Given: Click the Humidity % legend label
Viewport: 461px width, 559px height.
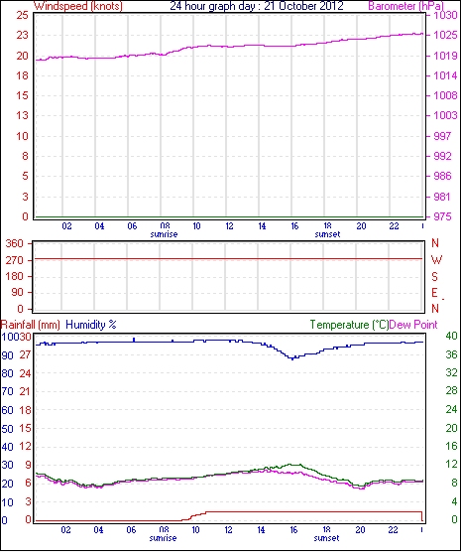Looking at the screenshot, I should tap(91, 325).
